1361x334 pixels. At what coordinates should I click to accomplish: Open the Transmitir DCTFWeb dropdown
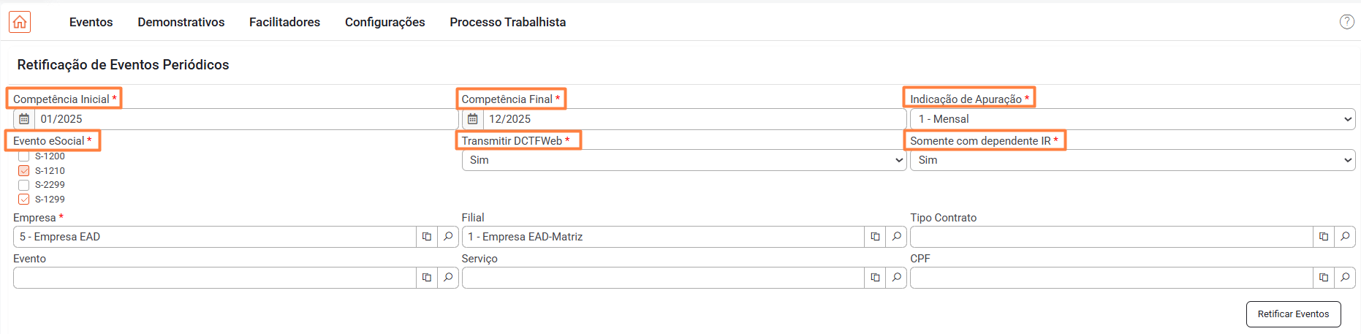[x=683, y=160]
